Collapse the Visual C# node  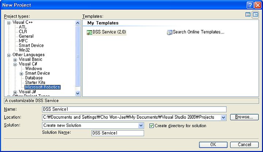[x=15, y=65]
